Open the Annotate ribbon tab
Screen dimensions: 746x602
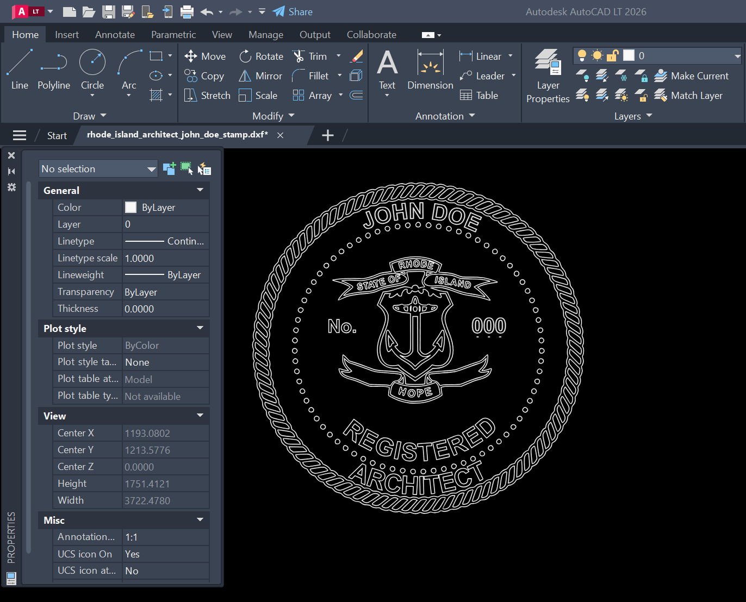tap(115, 34)
